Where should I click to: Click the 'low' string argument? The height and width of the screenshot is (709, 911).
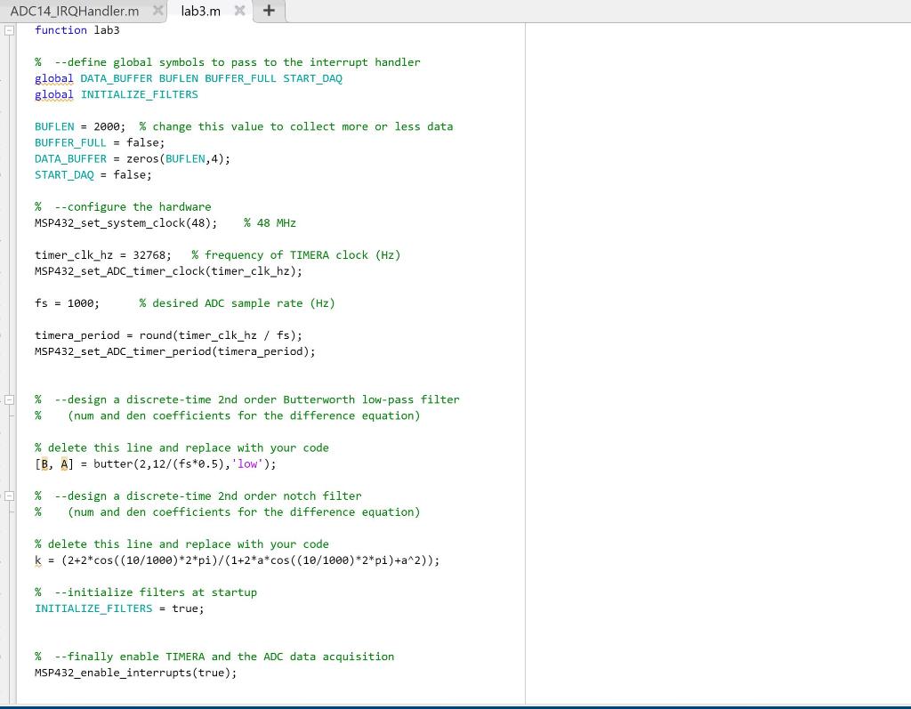pos(247,463)
